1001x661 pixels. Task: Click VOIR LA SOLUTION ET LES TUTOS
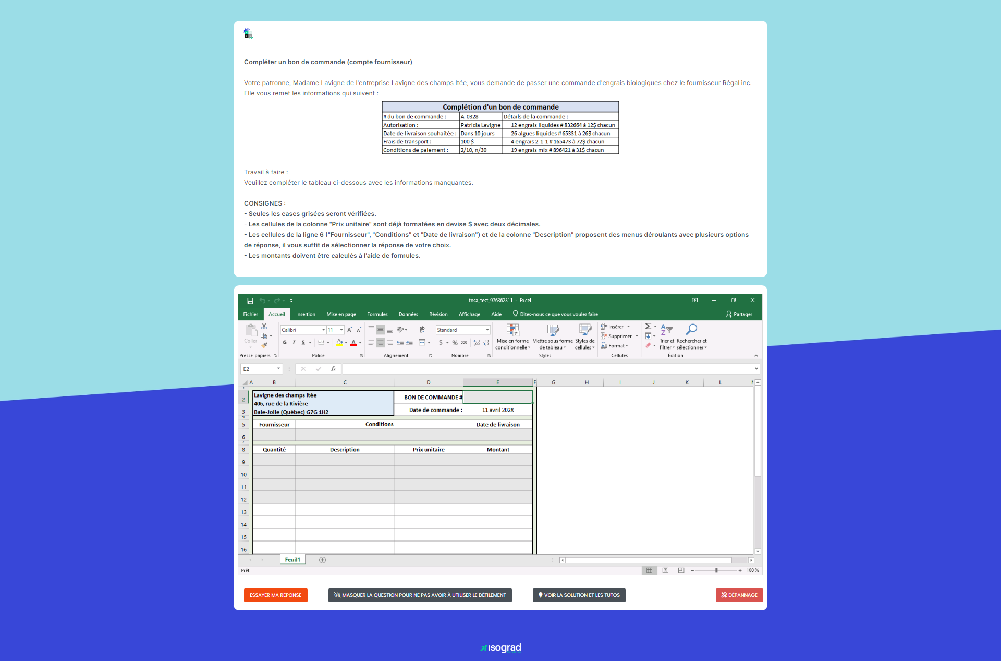(x=579, y=595)
